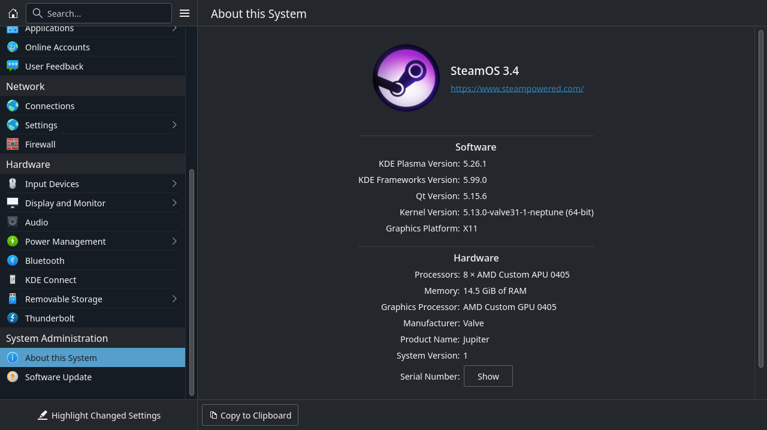The height and width of the screenshot is (430, 767).
Task: Click the Online Accounts icon
Action: pyautogui.click(x=13, y=47)
